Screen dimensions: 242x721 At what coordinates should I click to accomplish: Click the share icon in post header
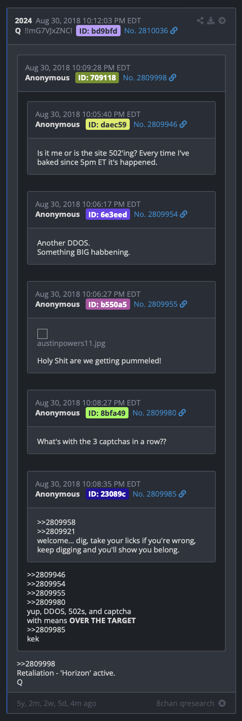tap(200, 20)
